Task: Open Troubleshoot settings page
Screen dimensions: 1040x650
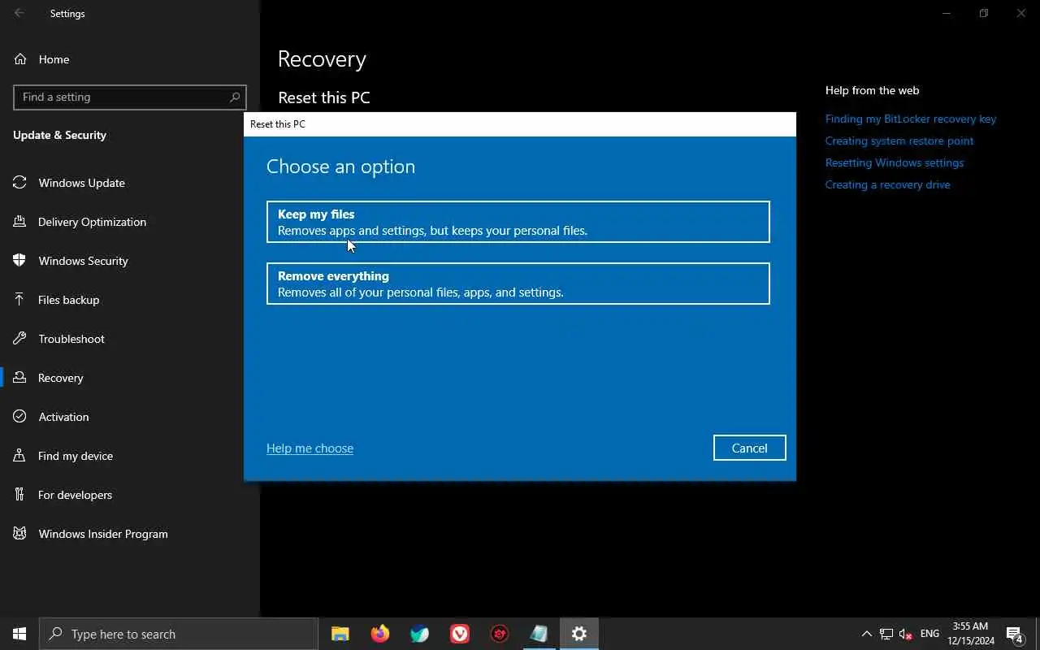Action: click(130, 339)
